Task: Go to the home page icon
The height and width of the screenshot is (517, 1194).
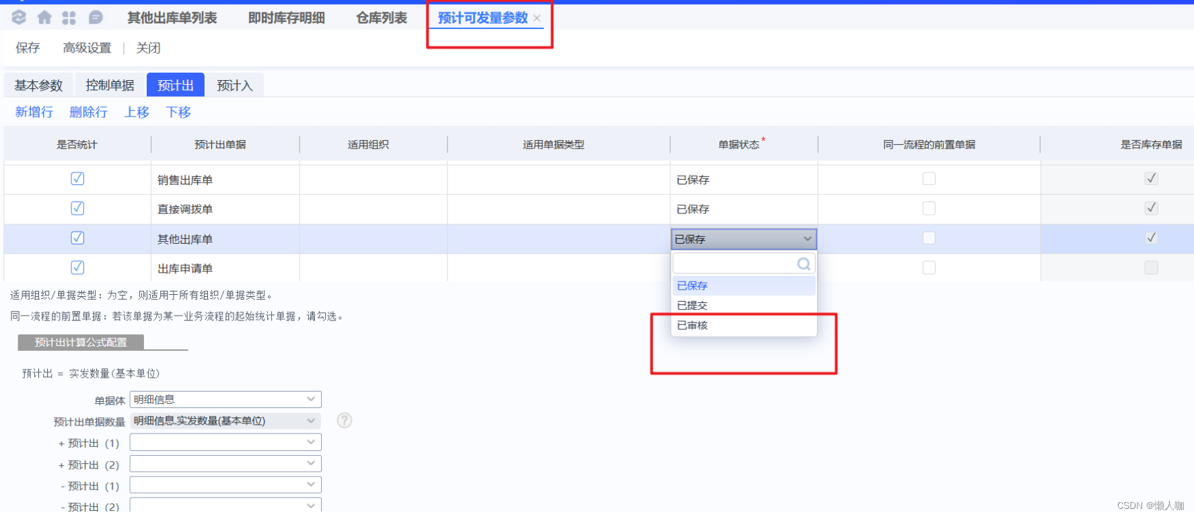Action: tap(44, 18)
